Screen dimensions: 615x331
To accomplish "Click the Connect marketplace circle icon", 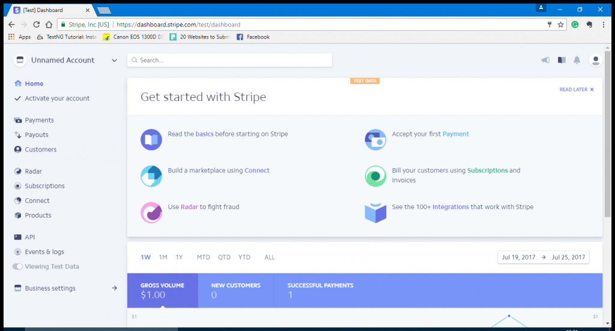I will click(151, 176).
